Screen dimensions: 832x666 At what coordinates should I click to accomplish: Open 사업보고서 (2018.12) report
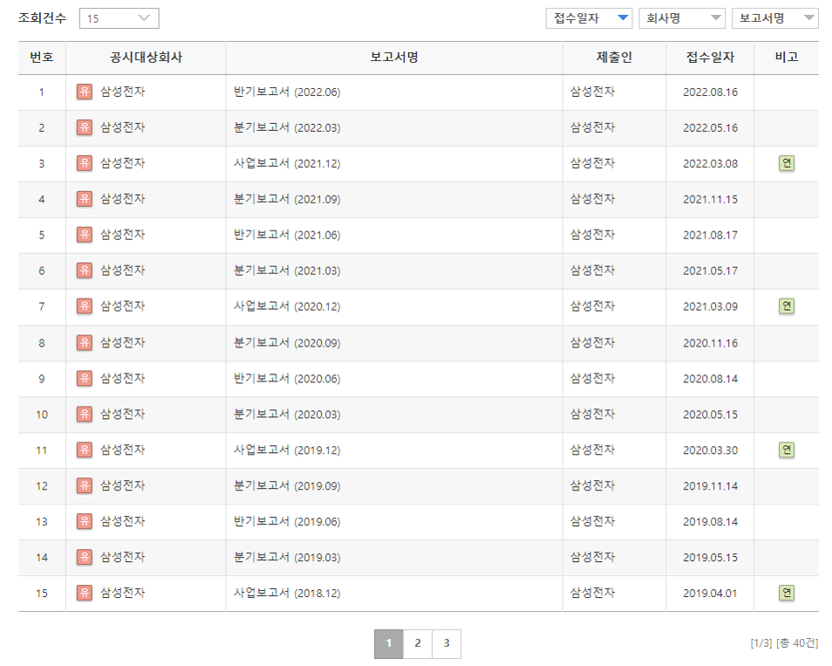point(287,593)
